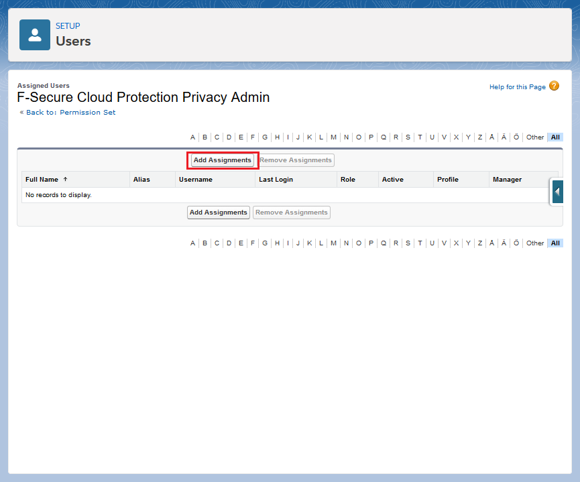Sort by Active column header
The height and width of the screenshot is (482, 580).
[x=393, y=180]
